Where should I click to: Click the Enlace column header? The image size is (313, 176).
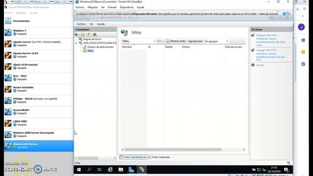(186, 47)
